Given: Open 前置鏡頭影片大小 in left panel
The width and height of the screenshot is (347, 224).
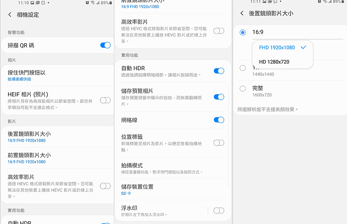Looking at the screenshot, I should (57, 158).
